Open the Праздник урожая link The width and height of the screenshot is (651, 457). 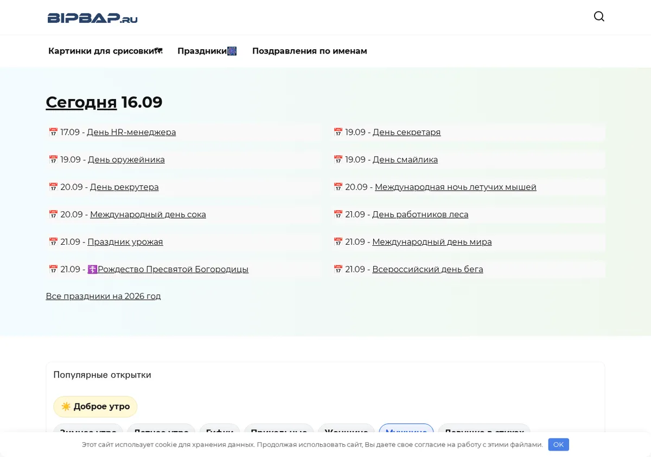(125, 242)
